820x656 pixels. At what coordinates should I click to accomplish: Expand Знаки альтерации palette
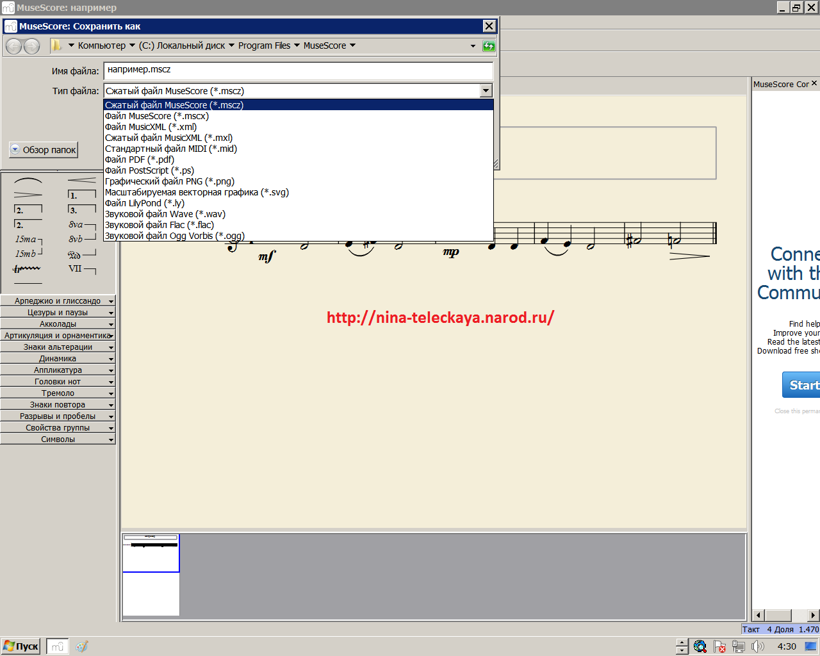click(x=58, y=347)
